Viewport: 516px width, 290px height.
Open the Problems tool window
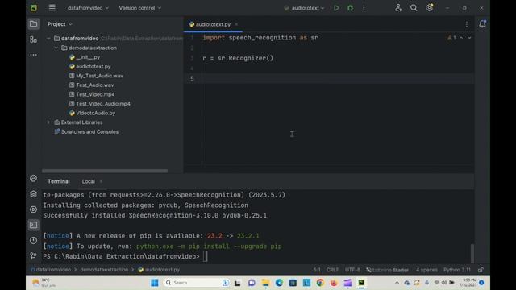point(33,240)
